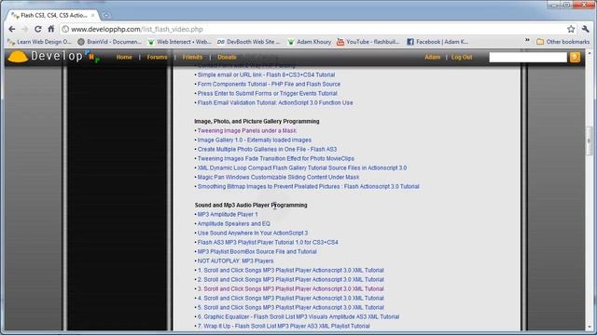
Task: Open 4. Scroll and Click Songs tutorial
Action: 290,298
